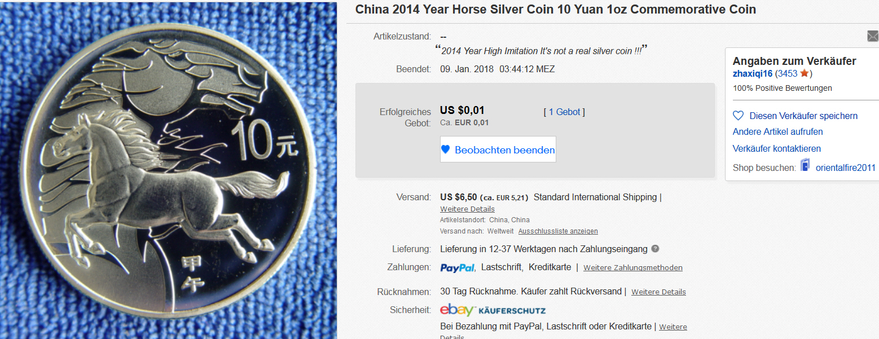Viewport: 879px width, 339px height.
Task: Click the heart icon beside Diesen Verkäufer speichern
Action: [x=738, y=116]
